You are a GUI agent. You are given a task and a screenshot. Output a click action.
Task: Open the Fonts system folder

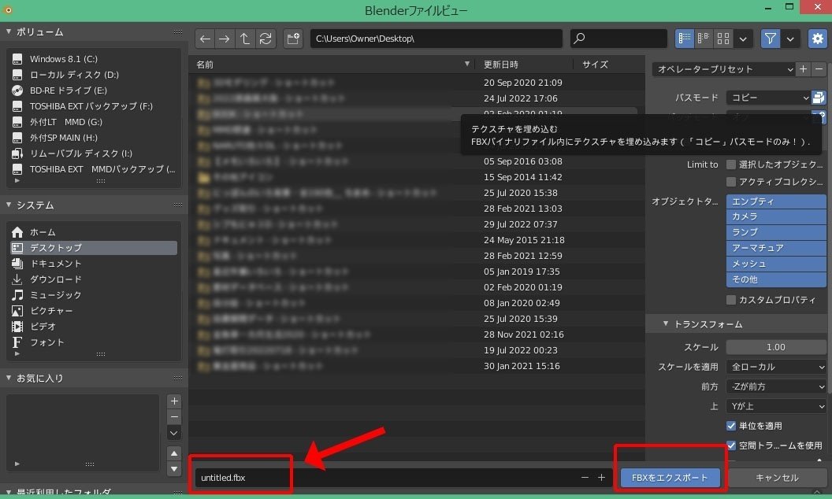(x=94, y=342)
